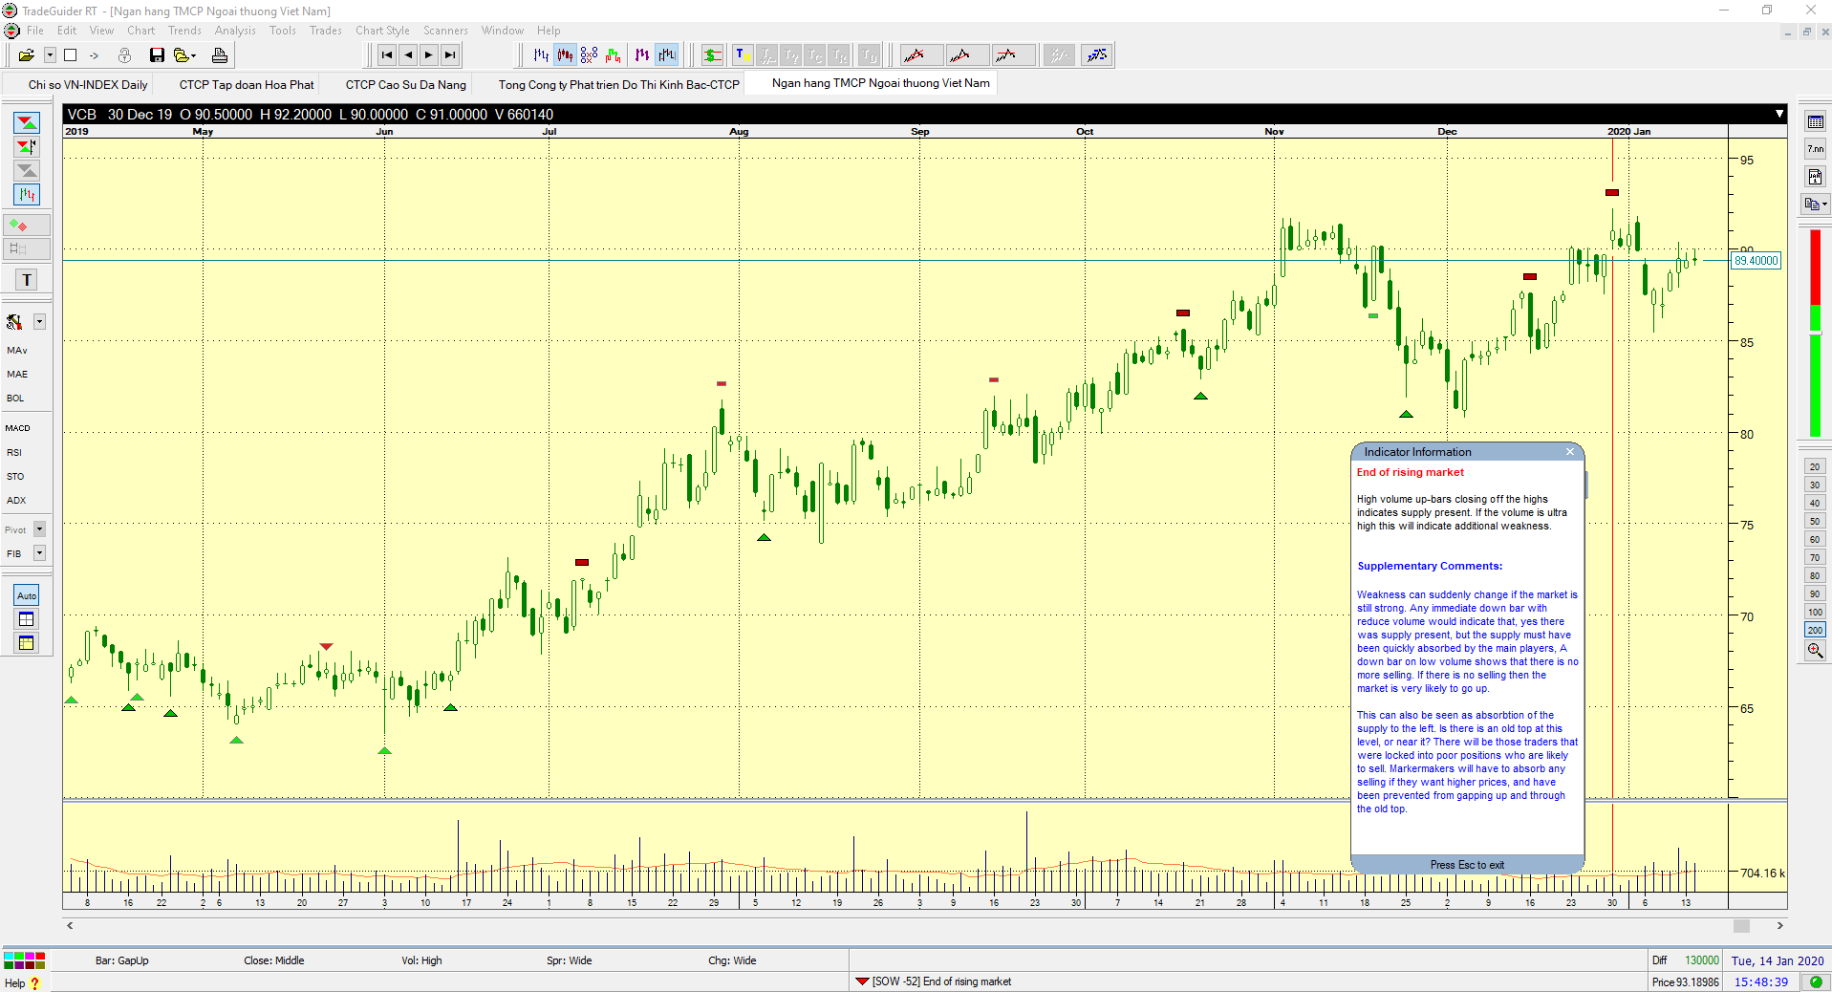Screen dimensions: 1832x992
Task: Click the Save (floppy disk) toolbar icon
Action: 157,55
